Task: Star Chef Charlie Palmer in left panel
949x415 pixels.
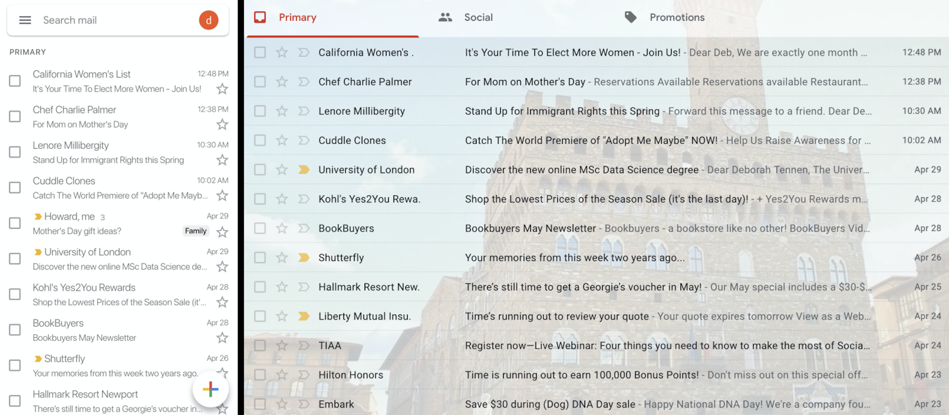Action: click(222, 124)
